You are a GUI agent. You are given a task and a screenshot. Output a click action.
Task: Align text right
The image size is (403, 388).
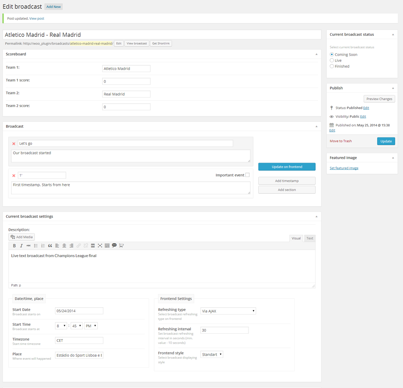[72, 246]
